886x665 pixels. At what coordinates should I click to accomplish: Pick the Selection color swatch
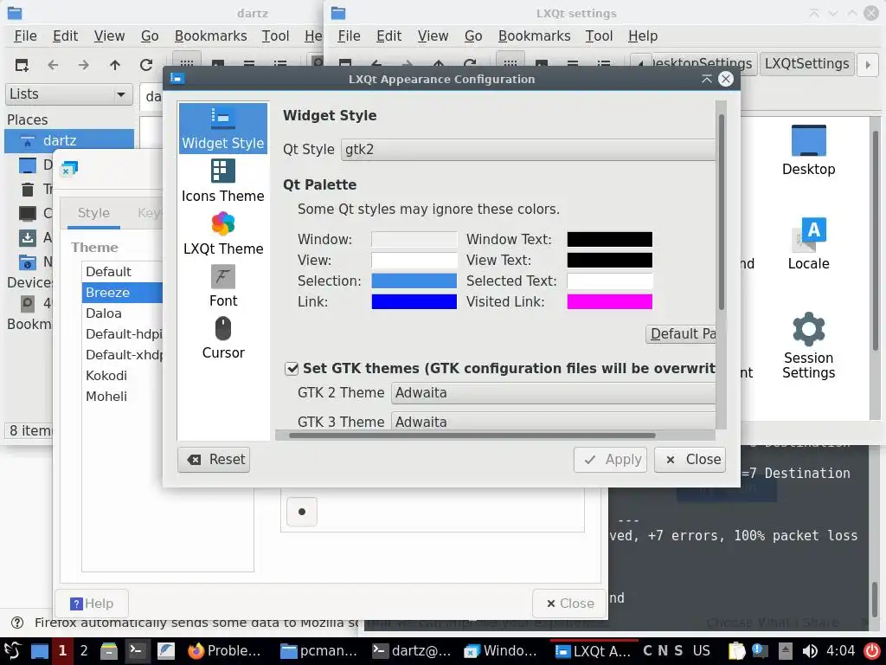(414, 281)
